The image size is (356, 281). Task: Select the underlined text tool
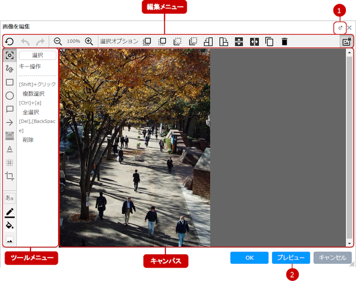click(10, 149)
